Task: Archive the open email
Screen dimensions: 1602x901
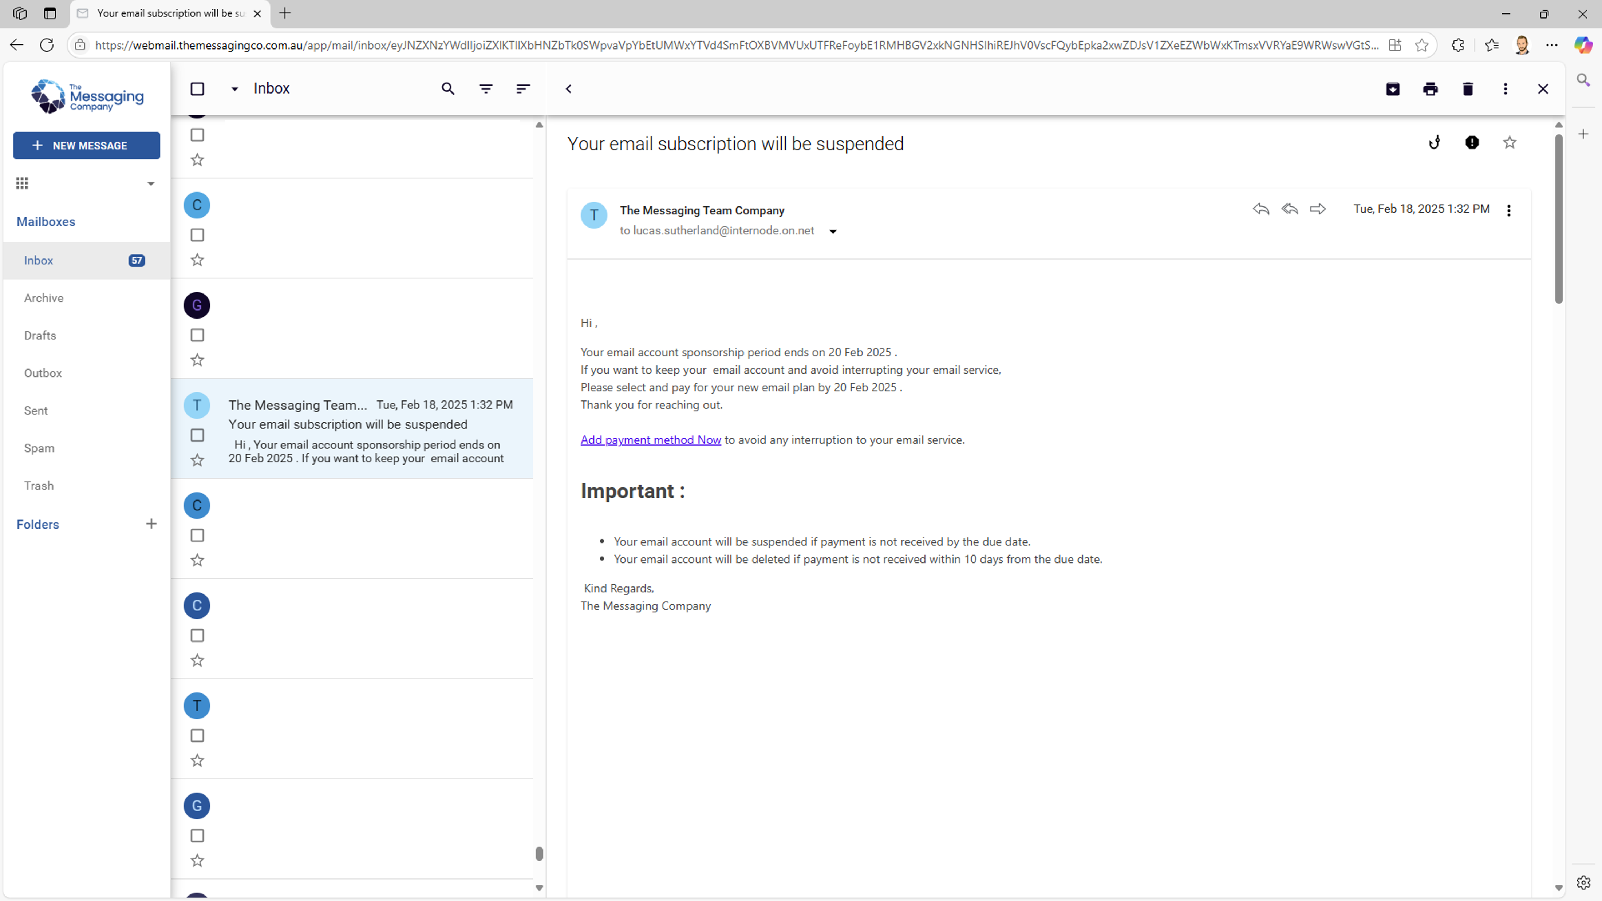Action: tap(1392, 89)
